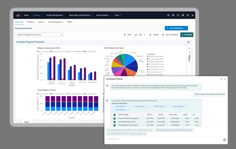
Task: Toggle the select-all checkbox in table header
Action: (115, 115)
